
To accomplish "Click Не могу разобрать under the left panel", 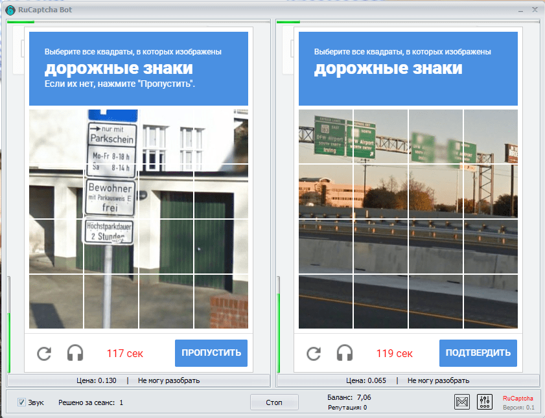I will tap(168, 380).
